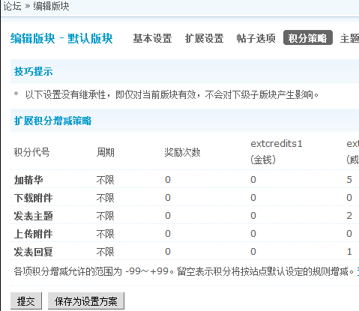The width and height of the screenshot is (359, 311).
Task: Click 发表主题 extcredits1 value field
Action: (253, 216)
